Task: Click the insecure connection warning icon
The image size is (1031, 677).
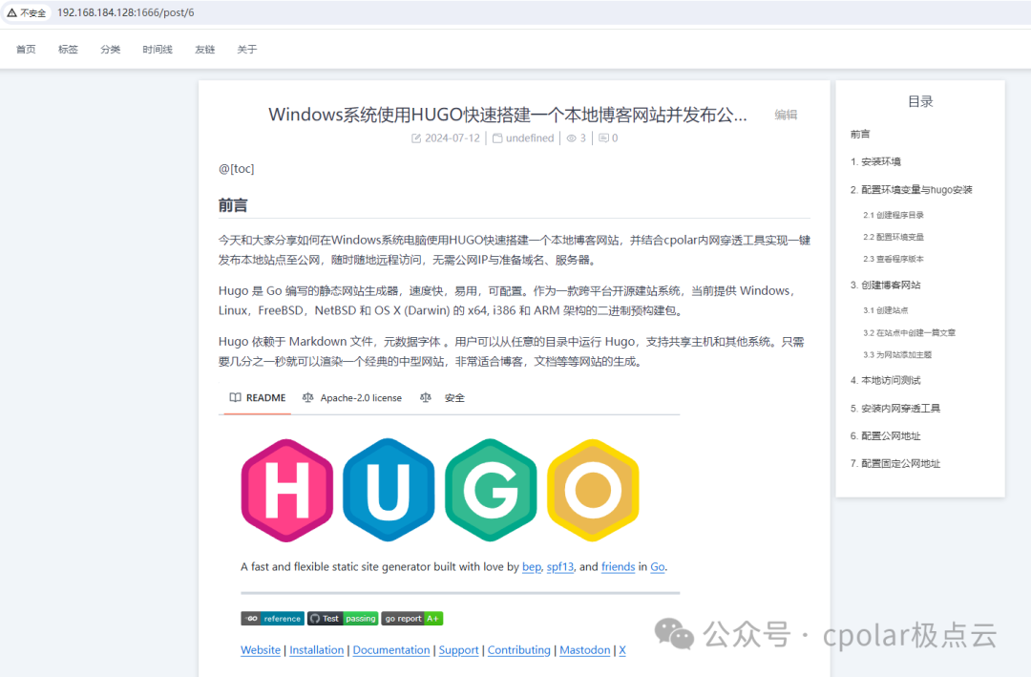Action: click(x=12, y=12)
